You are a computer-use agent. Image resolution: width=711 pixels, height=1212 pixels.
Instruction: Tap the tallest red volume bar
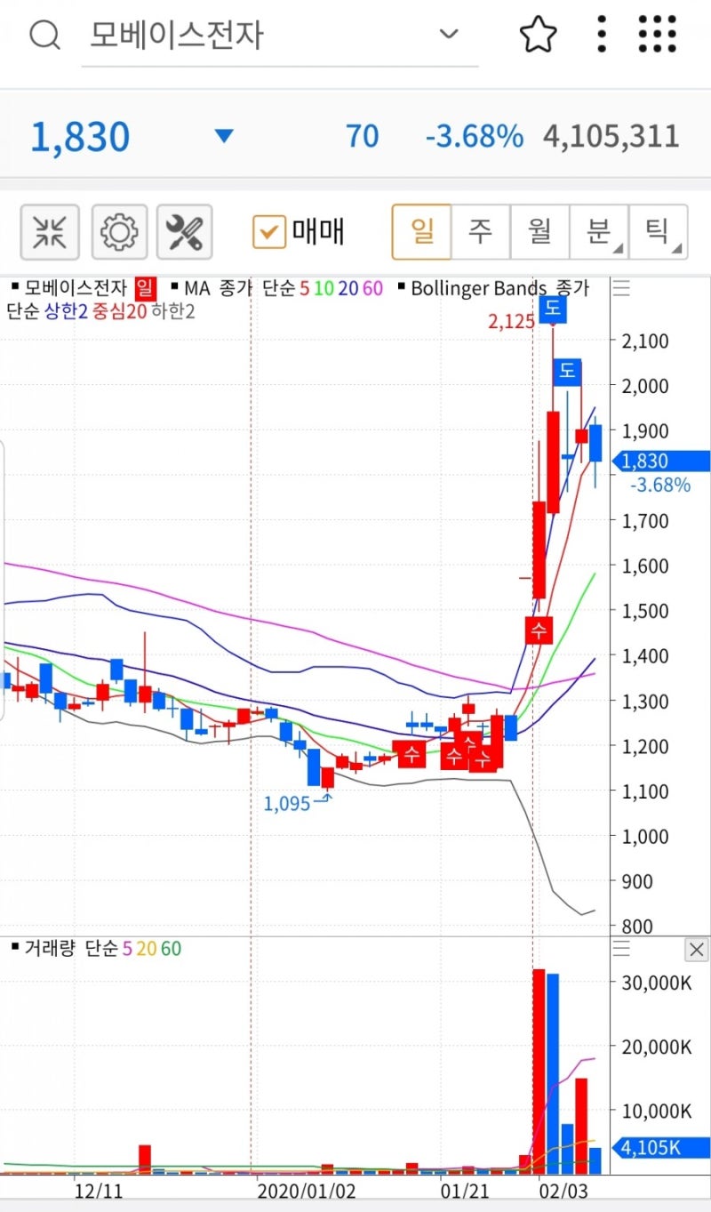tap(539, 1072)
